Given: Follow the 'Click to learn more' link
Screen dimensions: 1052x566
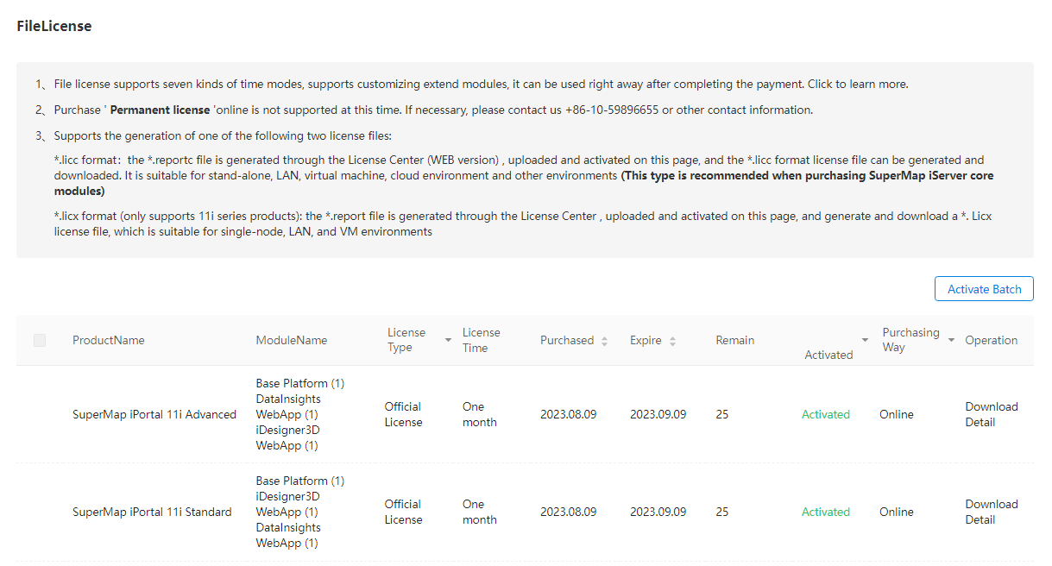Looking at the screenshot, I should coord(858,85).
